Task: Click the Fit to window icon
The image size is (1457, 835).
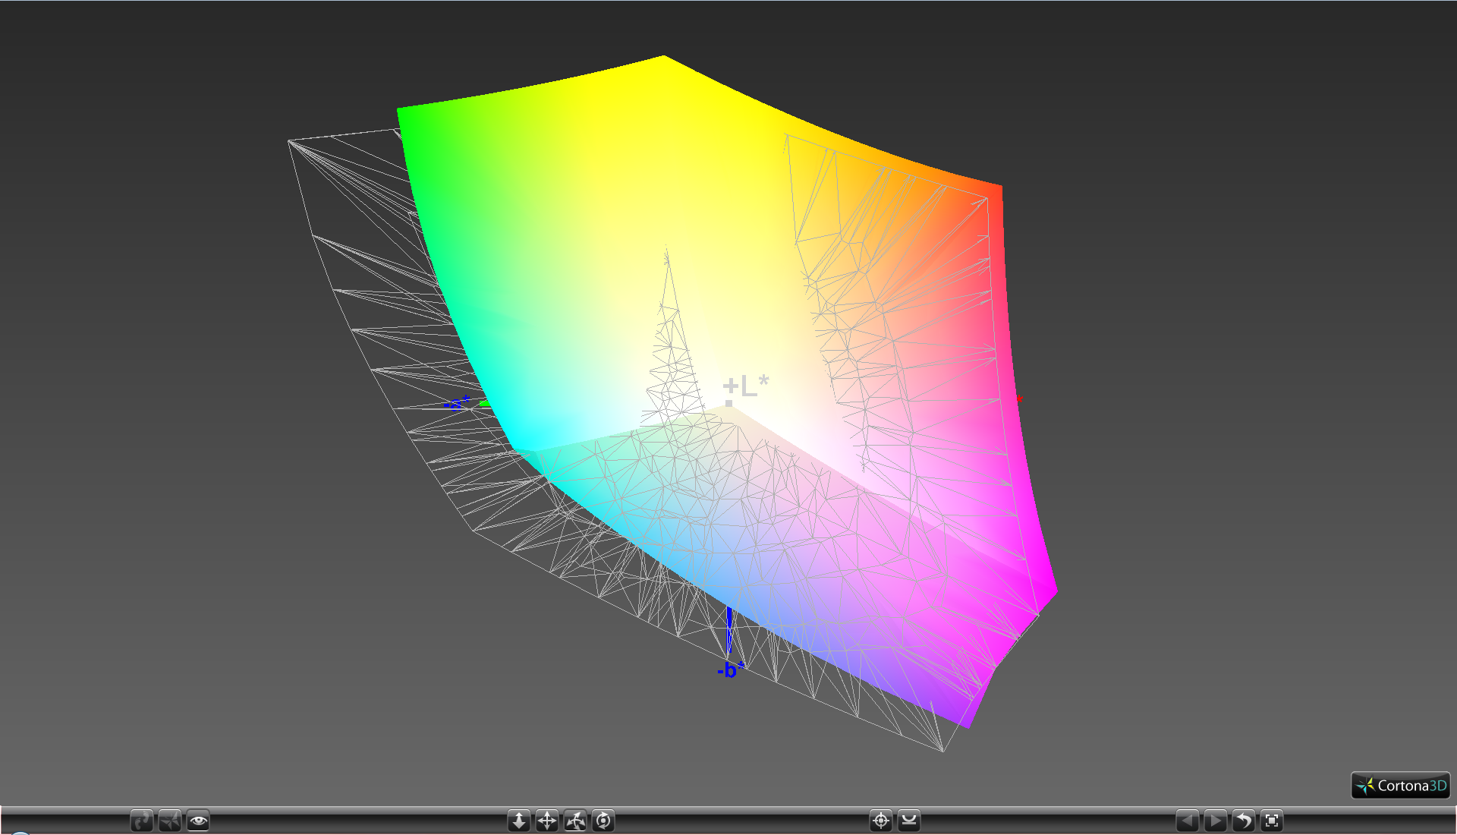Action: [1272, 821]
